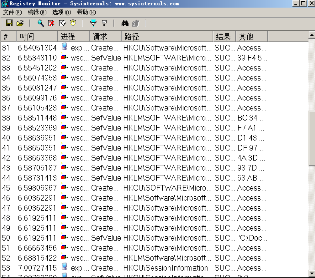Click the time 7.00727415 in row 53

pos(37,268)
